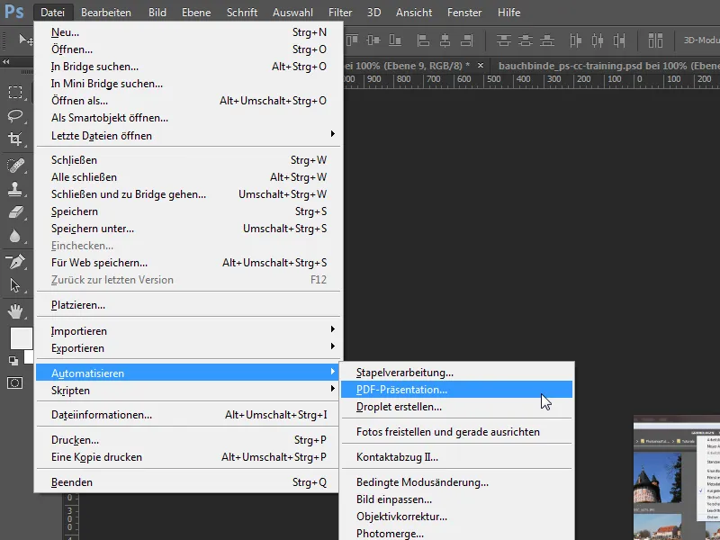Screen dimensions: 720x540
Task: Choose Stapelverarbeitung menu entry
Action: pyautogui.click(x=456, y=373)
